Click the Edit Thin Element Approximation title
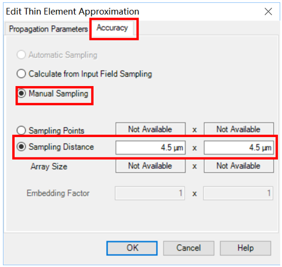The width and height of the screenshot is (282, 267). point(73,11)
